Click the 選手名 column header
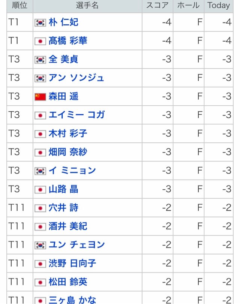Screen dimensions: 240x304 87,5
